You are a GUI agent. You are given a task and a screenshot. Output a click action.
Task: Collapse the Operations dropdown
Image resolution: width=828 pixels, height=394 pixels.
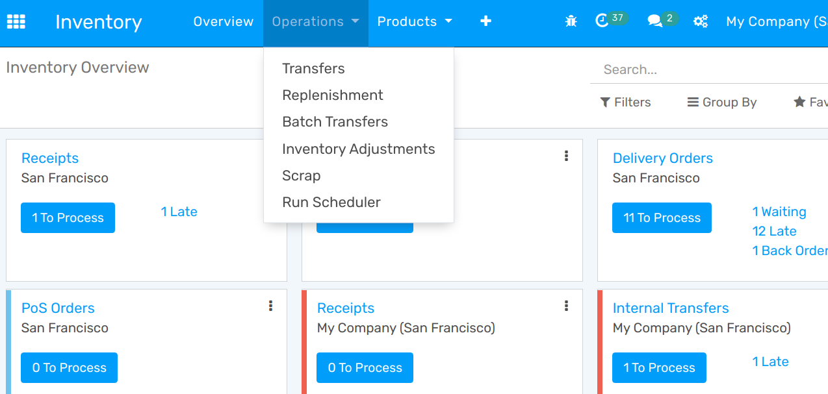click(x=315, y=21)
